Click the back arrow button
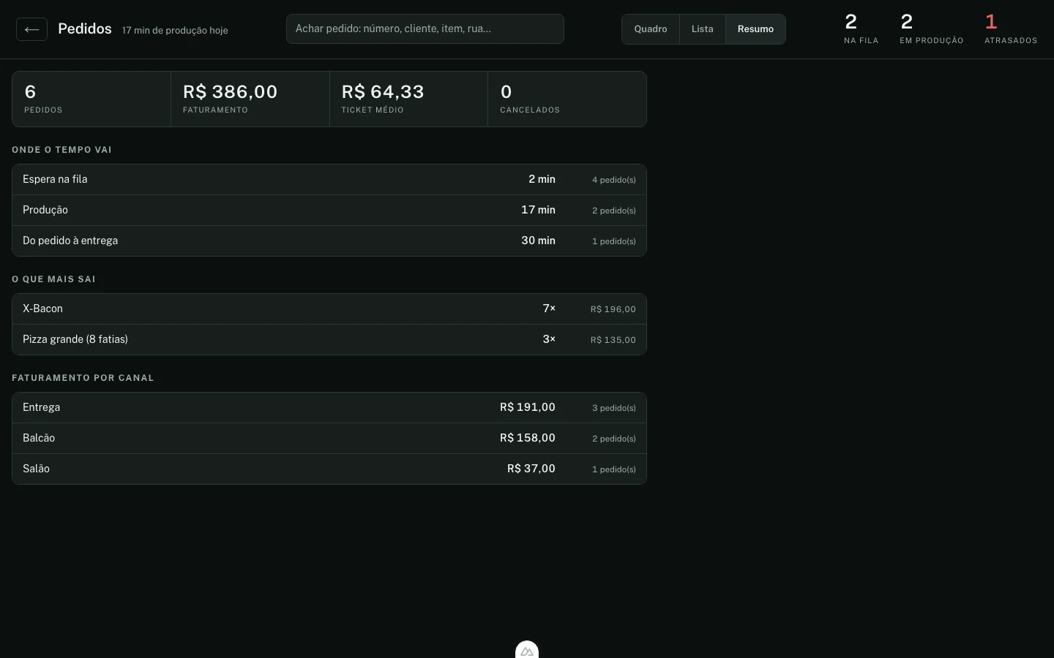 pyautogui.click(x=31, y=29)
